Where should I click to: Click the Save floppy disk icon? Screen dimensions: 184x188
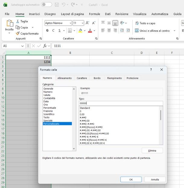coord(57,5)
